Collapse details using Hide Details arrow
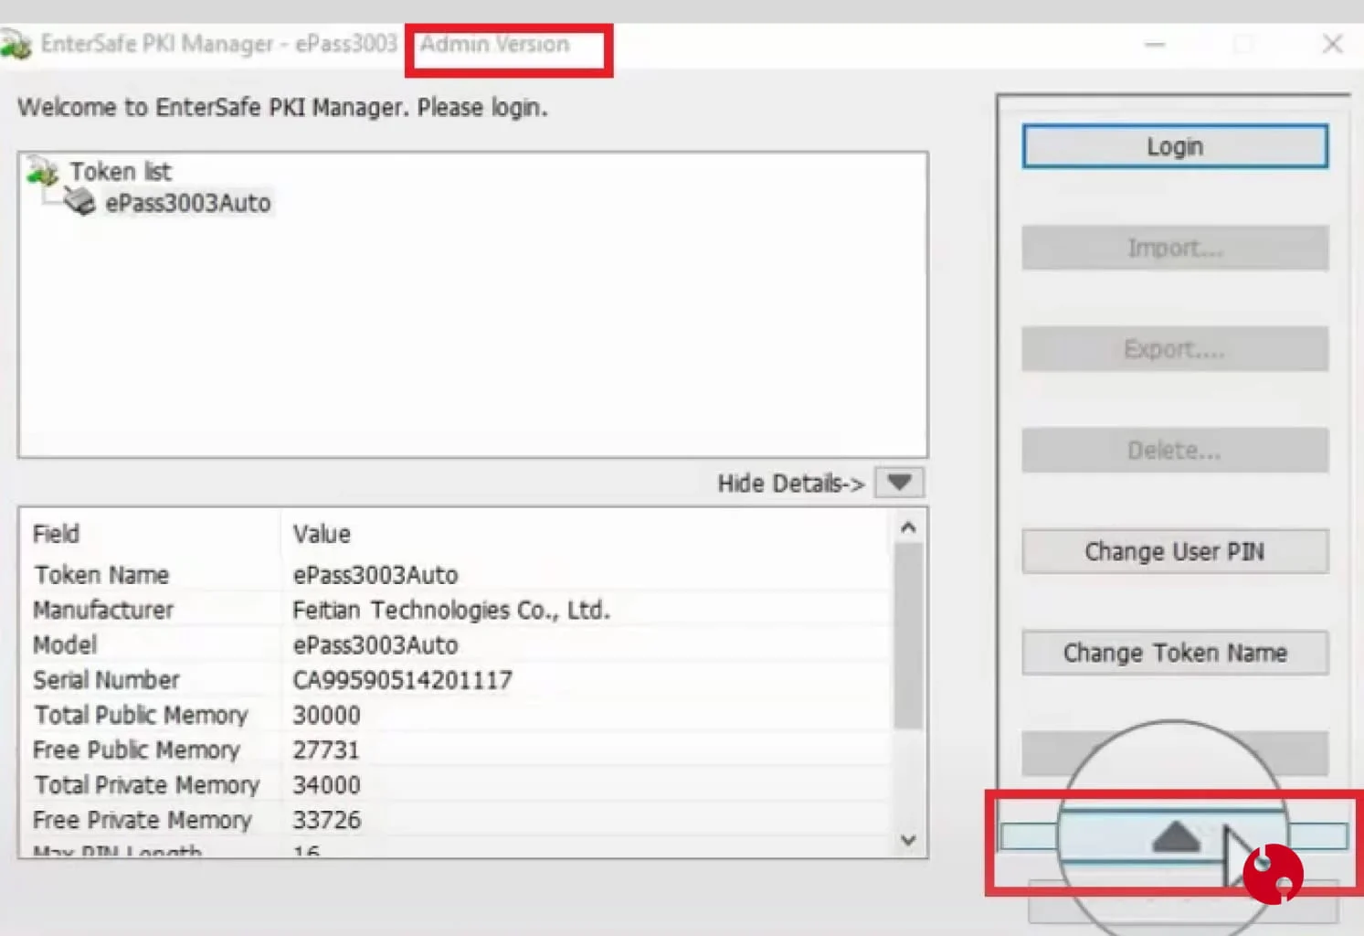Image resolution: width=1364 pixels, height=936 pixels. click(899, 483)
